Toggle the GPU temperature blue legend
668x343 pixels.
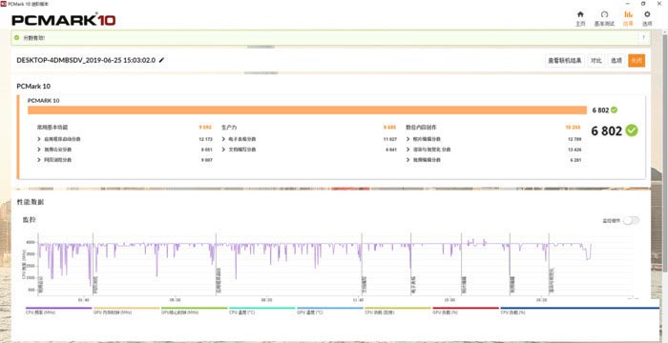(x=330, y=311)
